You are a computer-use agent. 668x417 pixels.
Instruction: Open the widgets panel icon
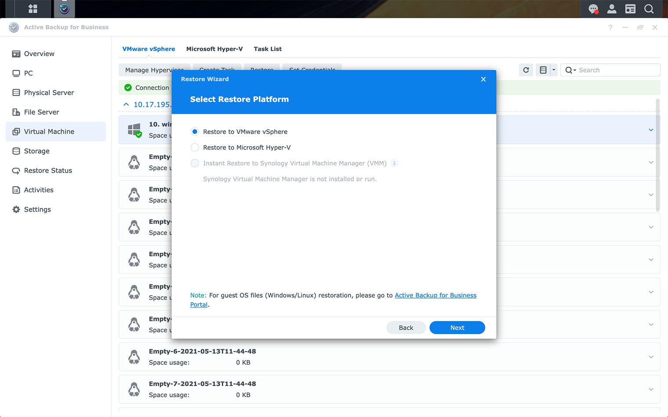pyautogui.click(x=630, y=9)
